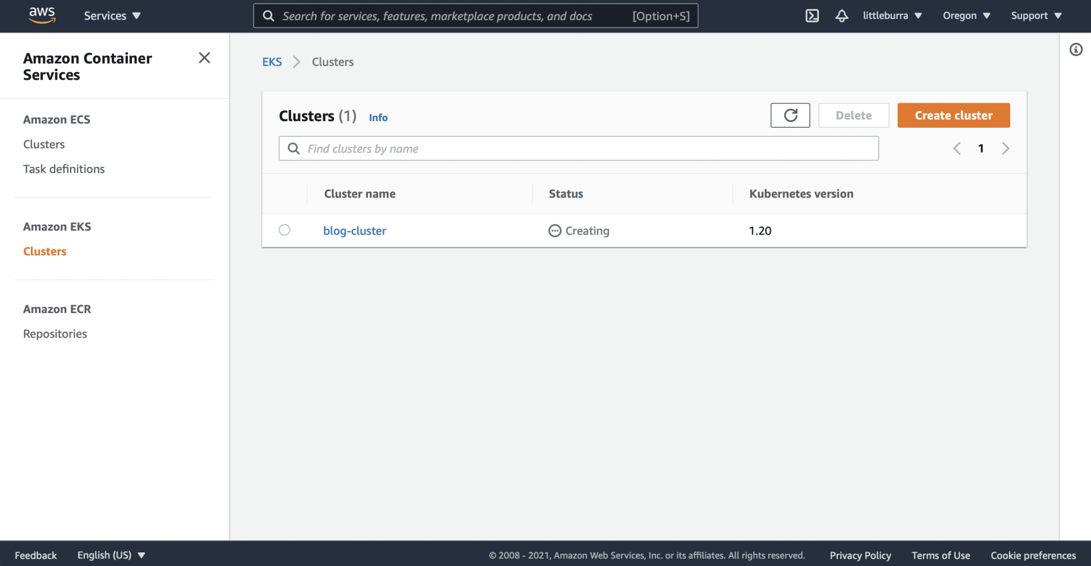The height and width of the screenshot is (566, 1091).
Task: Click the EKS breadcrumb link
Action: coord(272,62)
